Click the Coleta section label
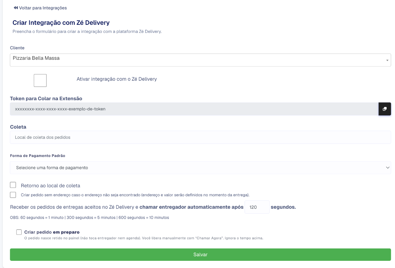395x268 pixels. coord(18,127)
